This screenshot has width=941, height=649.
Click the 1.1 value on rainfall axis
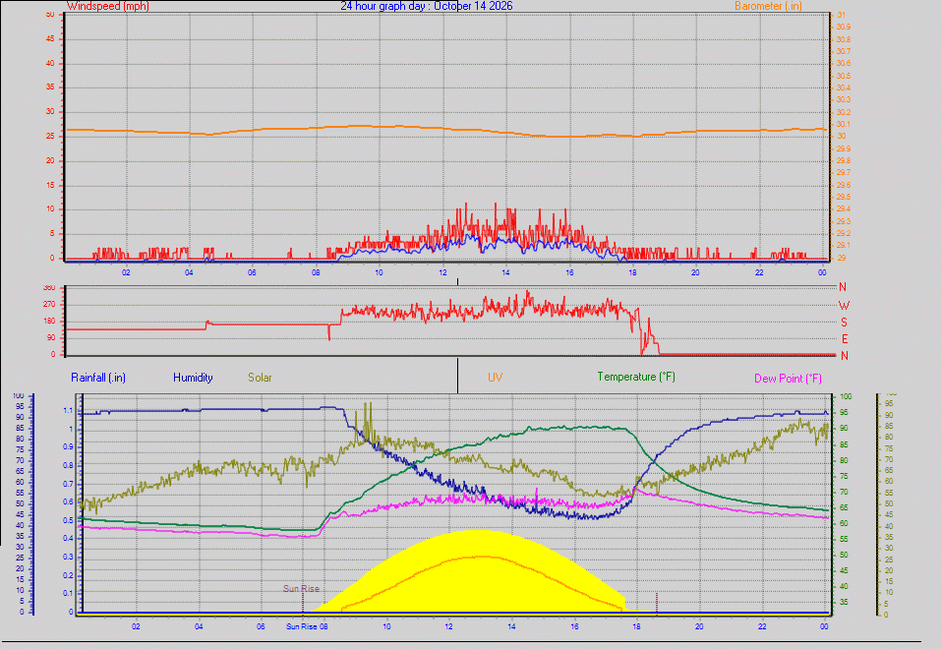tap(68, 411)
